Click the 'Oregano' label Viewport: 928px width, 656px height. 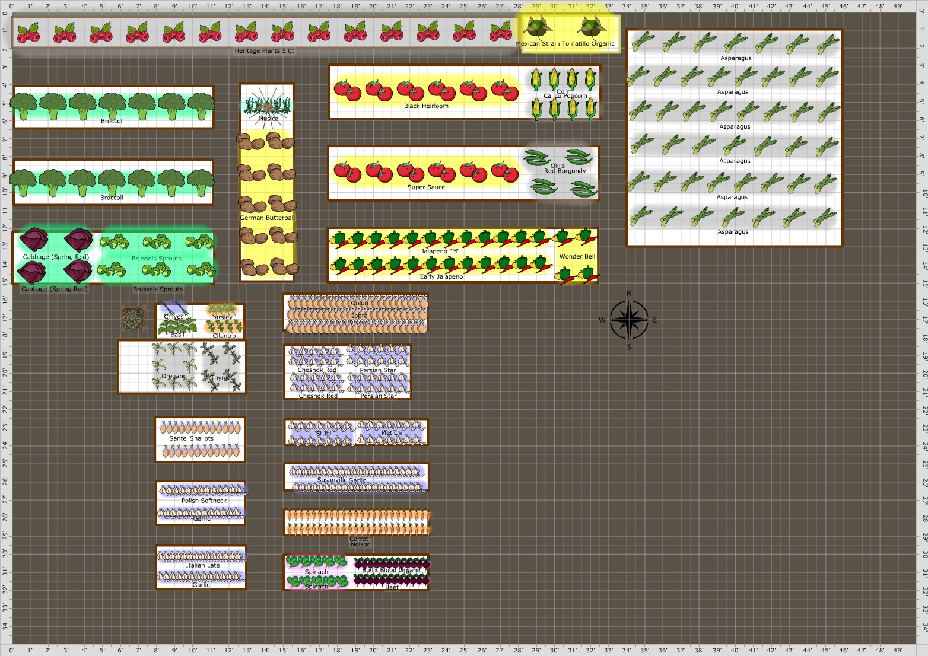174,377
